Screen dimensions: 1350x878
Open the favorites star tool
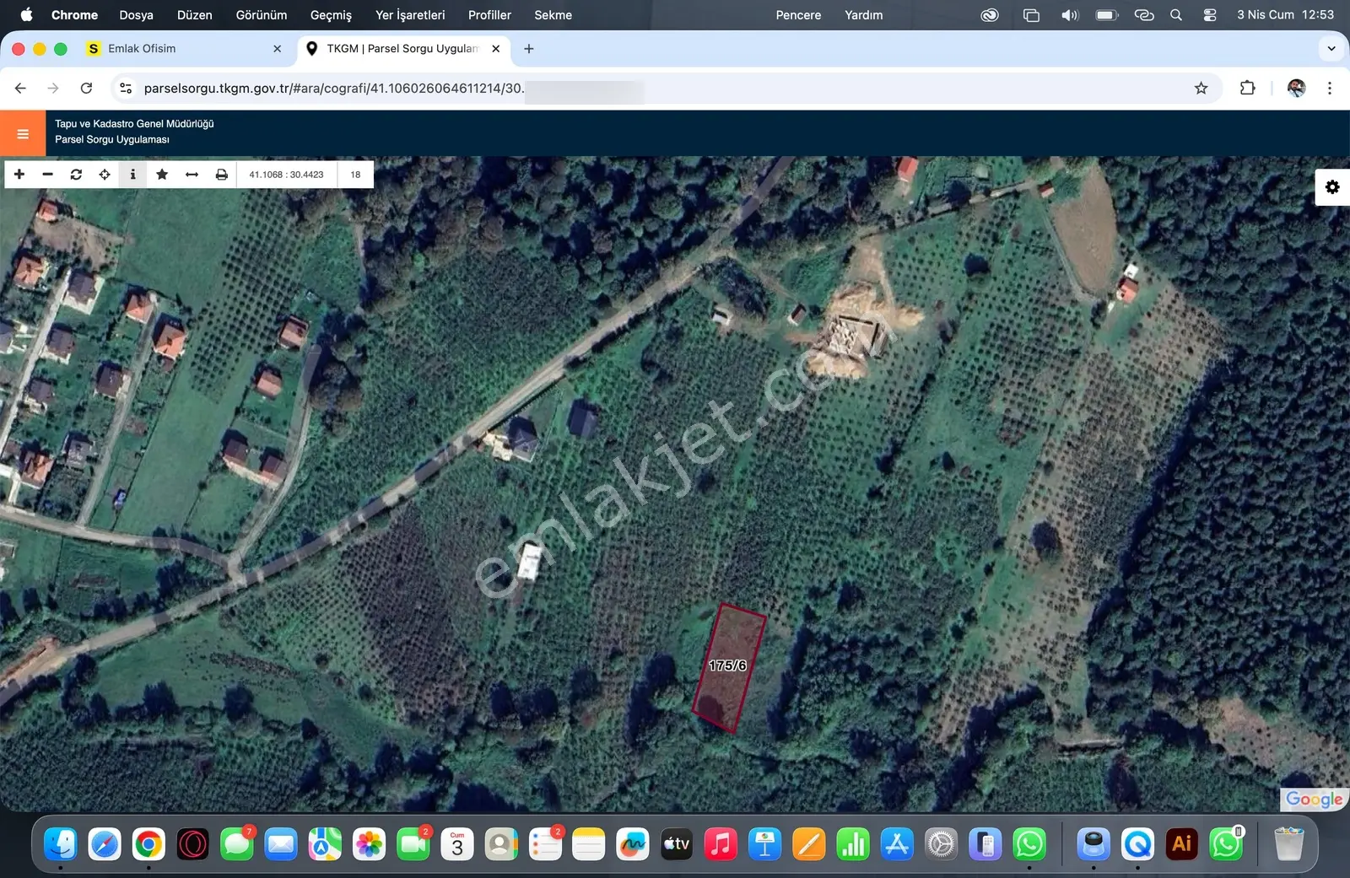pyautogui.click(x=162, y=175)
